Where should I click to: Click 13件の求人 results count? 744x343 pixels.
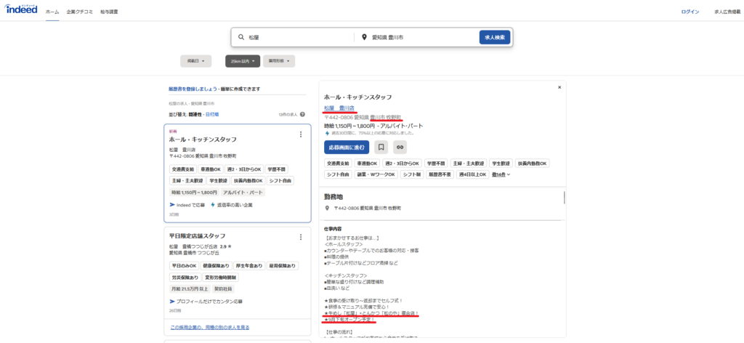coord(288,114)
